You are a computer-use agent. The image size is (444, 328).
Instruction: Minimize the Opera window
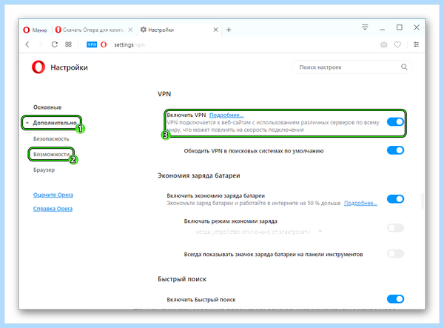tap(383, 28)
